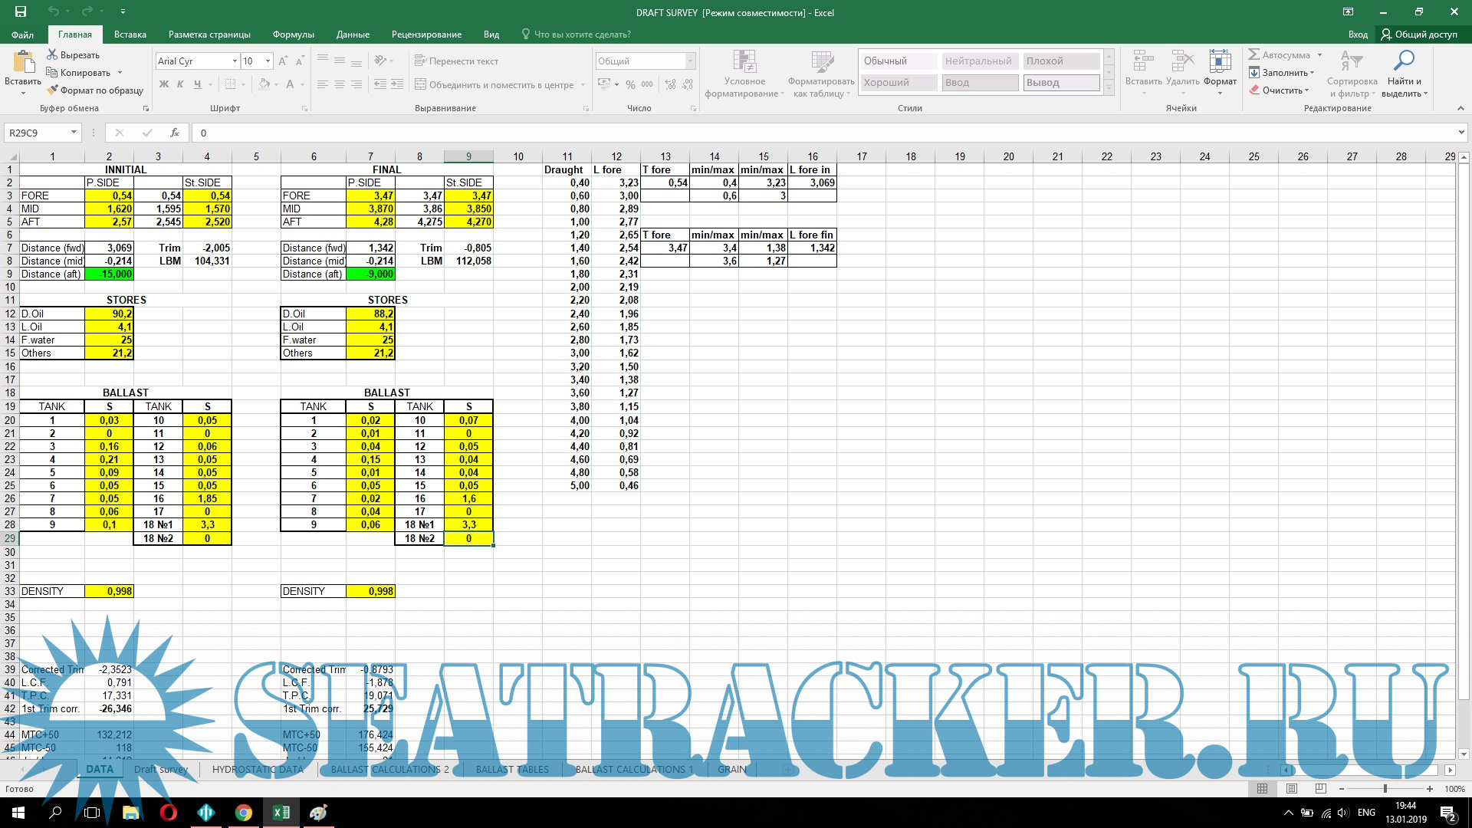Click the Общий доступ share button
Screen dimensions: 1472x828
[1419, 34]
